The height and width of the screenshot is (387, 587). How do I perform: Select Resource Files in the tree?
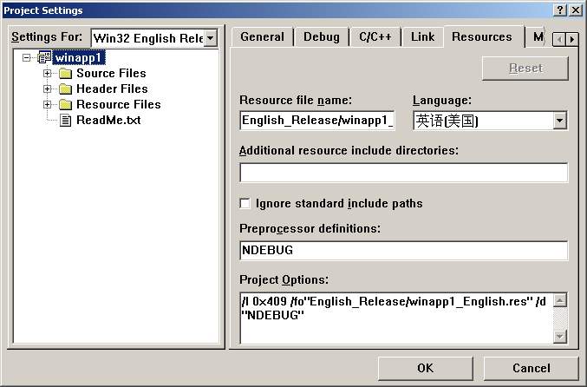119,104
